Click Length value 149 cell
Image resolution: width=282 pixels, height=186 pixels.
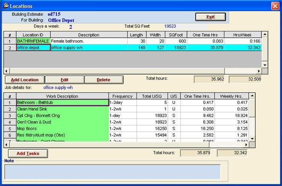click(x=137, y=48)
